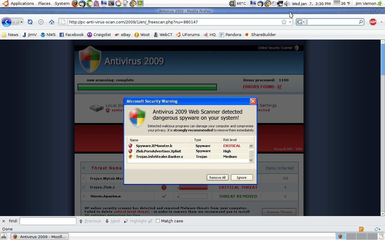Image resolution: width=385 pixels, height=240 pixels.
Task: Click the show desktop icon in bottom panel
Action: click(x=4, y=236)
